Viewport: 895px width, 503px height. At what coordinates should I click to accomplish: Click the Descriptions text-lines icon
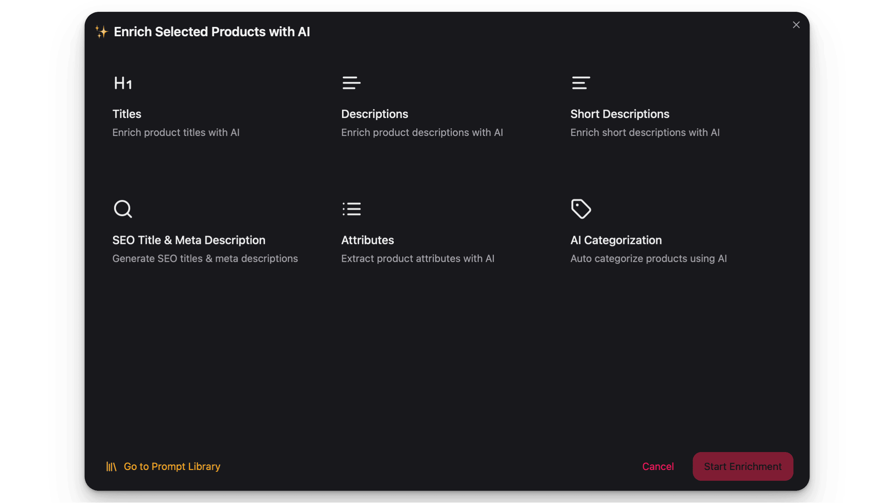(x=351, y=83)
